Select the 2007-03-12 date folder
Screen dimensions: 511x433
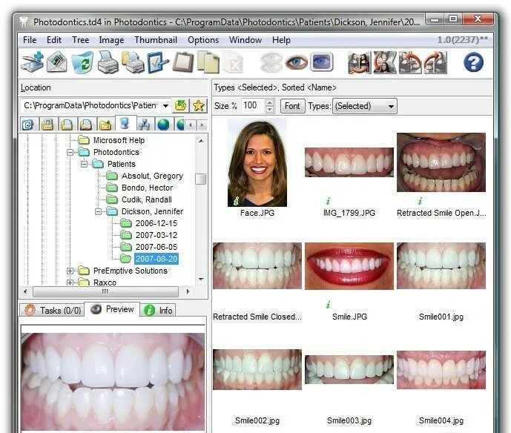[x=156, y=235]
